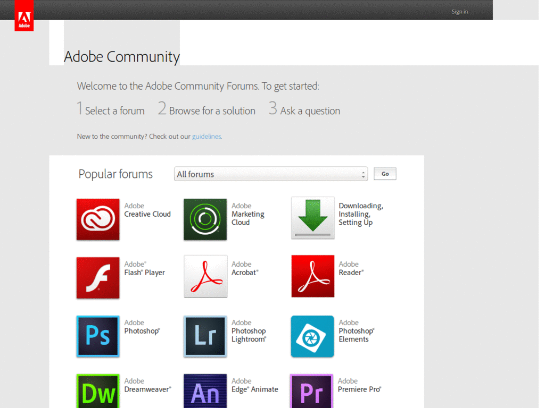Click the Adobe logo in the header

24,15
